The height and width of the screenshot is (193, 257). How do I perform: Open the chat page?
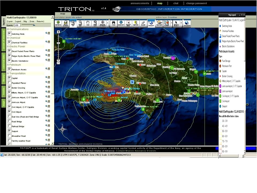[176, 3]
